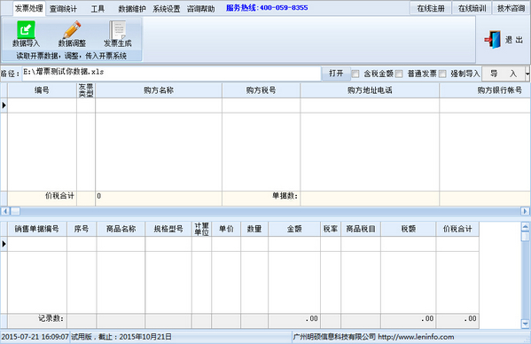Click the 2015-07-21 16:09:07 timestamp
This screenshot has width=531, height=344.
click(x=35, y=337)
